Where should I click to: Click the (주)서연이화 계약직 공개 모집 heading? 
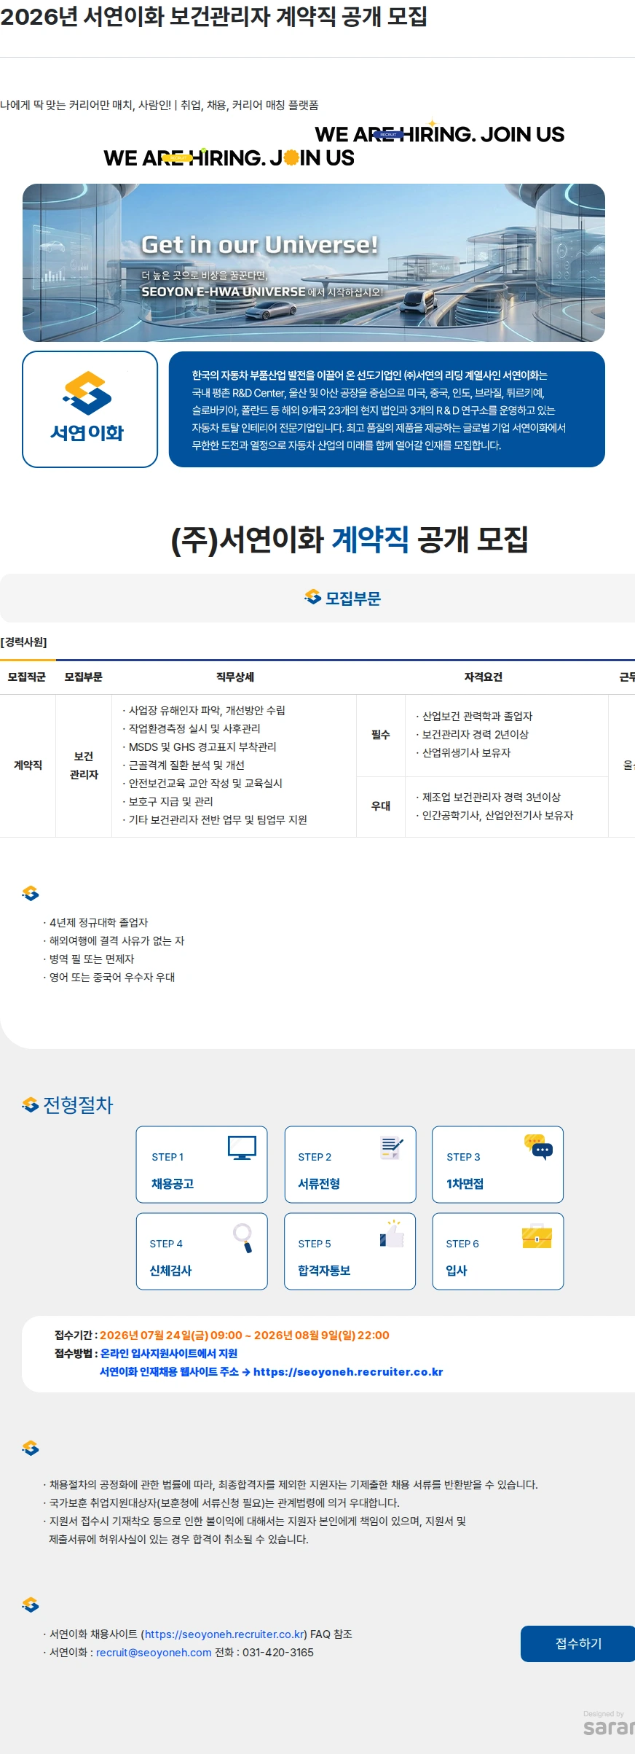coord(350,539)
